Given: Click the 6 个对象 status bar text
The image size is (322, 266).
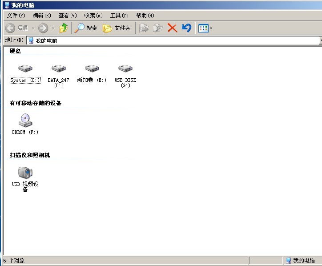Looking at the screenshot, I should (14, 261).
